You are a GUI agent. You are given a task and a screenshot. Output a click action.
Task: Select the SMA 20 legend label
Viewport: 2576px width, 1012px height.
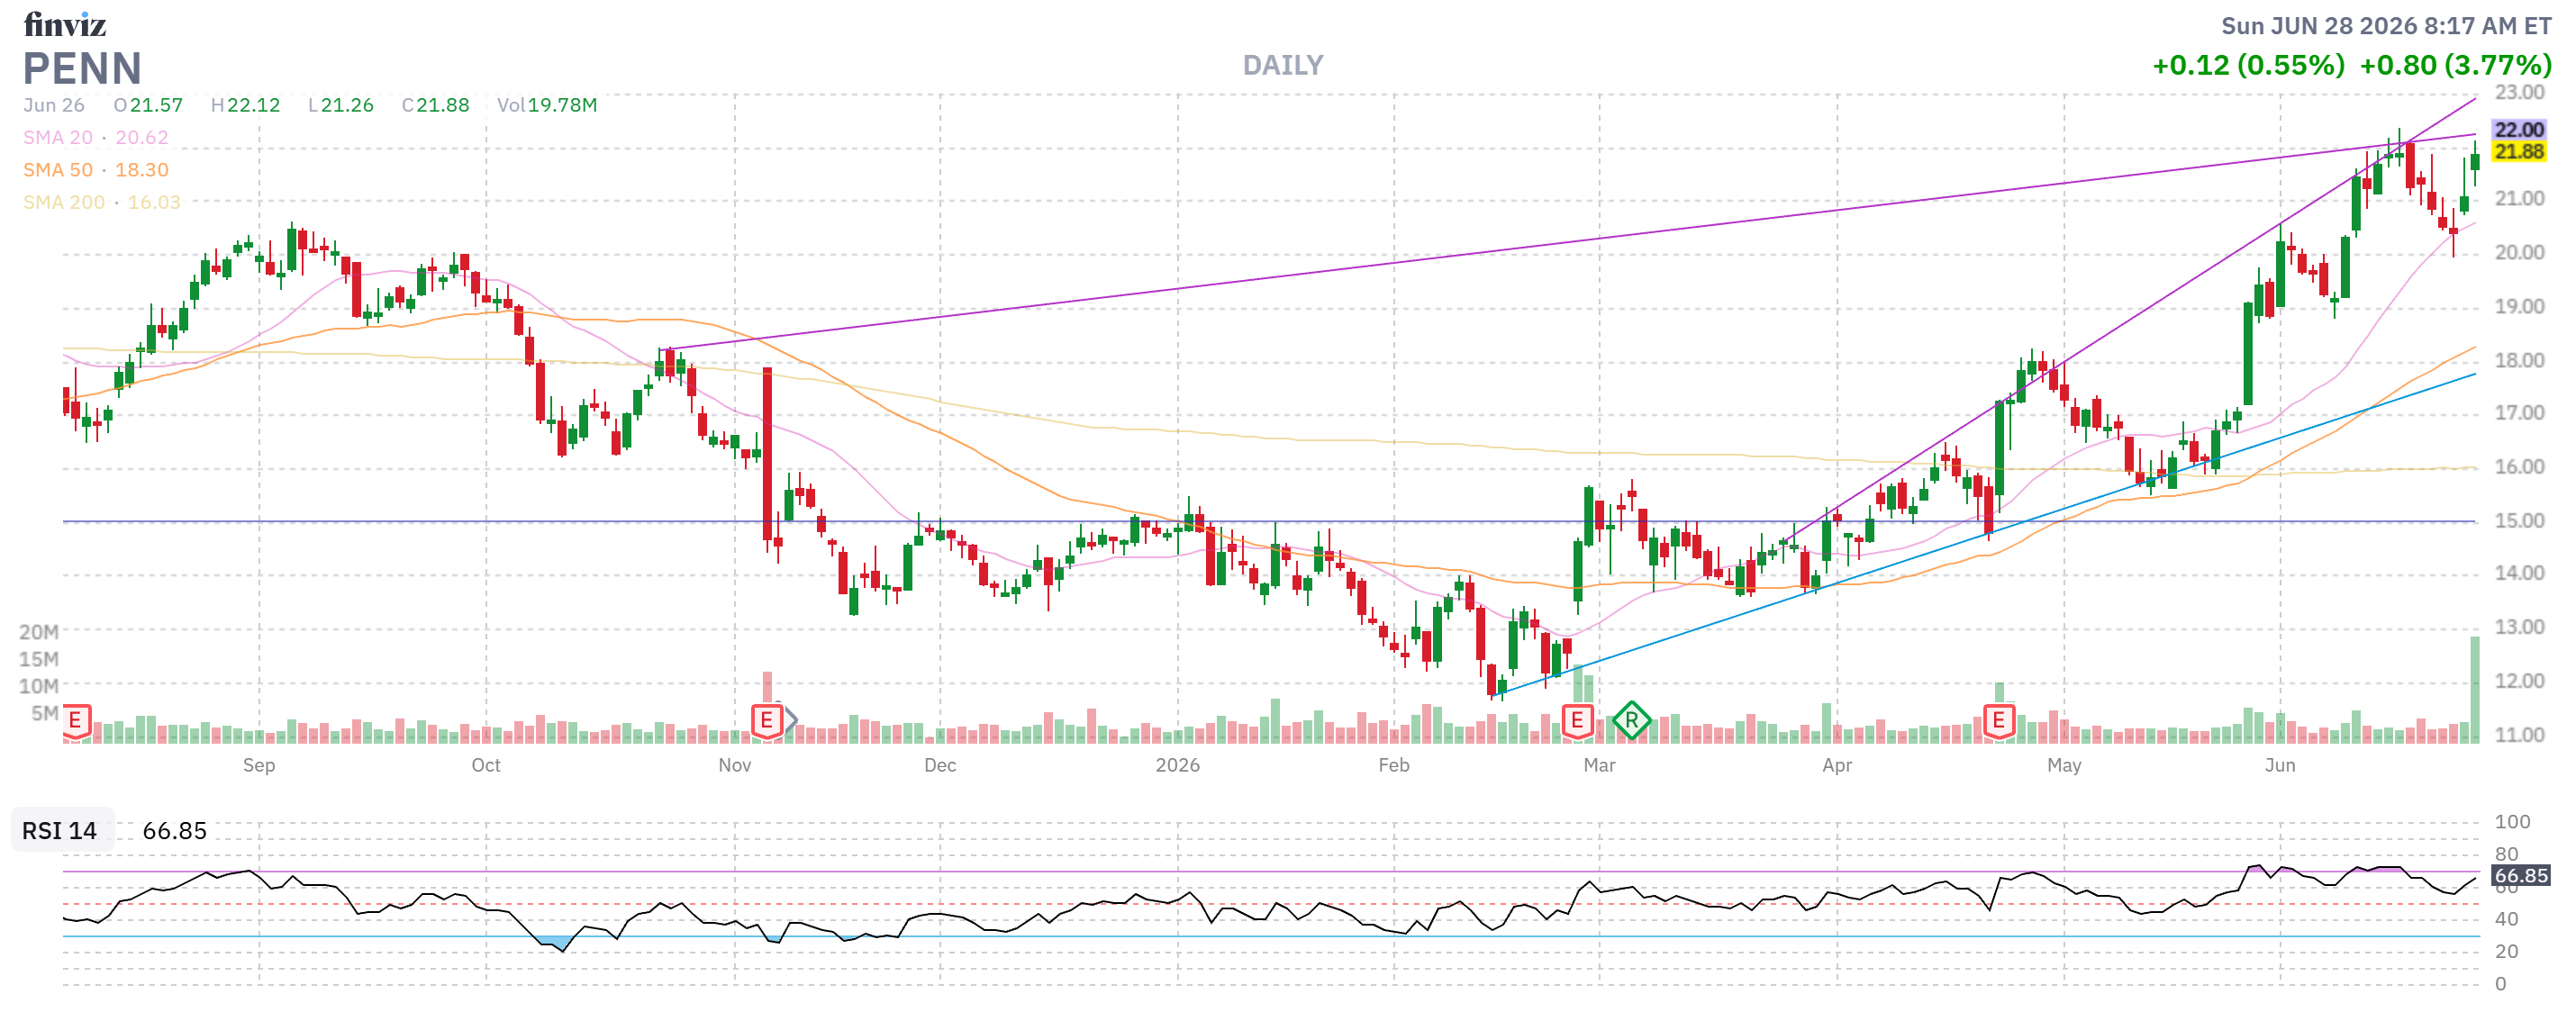pos(58,138)
